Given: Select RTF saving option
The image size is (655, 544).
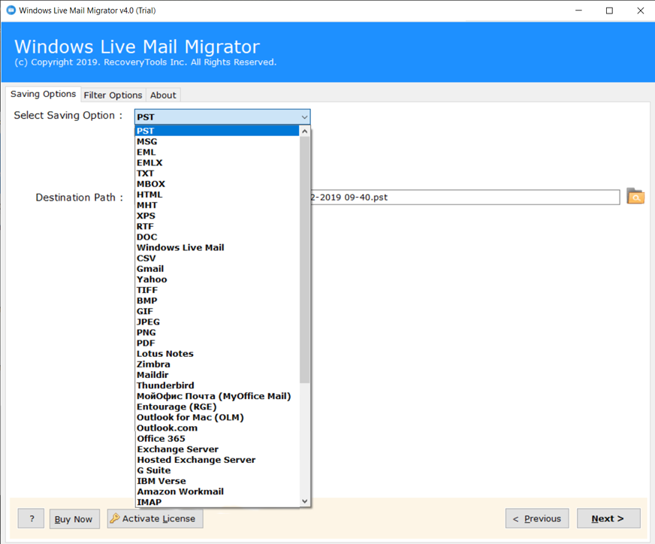Looking at the screenshot, I should 217,226.
